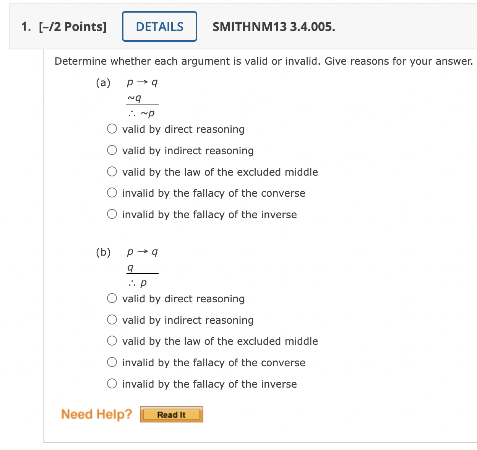Image resolution: width=477 pixels, height=450 pixels.
Task: Select "valid by direct reasoning" for part (a)
Action: tap(112, 129)
